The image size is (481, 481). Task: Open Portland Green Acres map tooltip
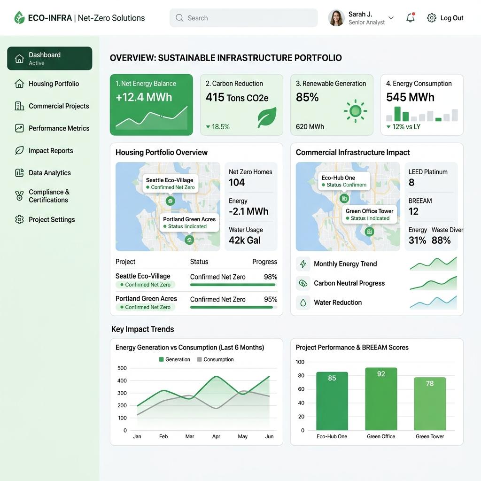[189, 222]
